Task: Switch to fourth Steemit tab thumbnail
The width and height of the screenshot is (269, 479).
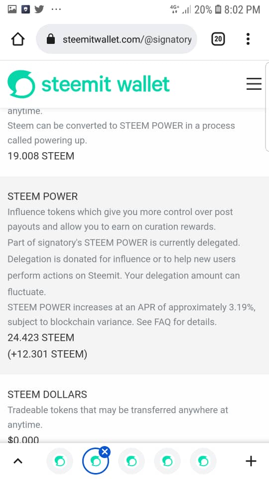Action: tap(167, 461)
